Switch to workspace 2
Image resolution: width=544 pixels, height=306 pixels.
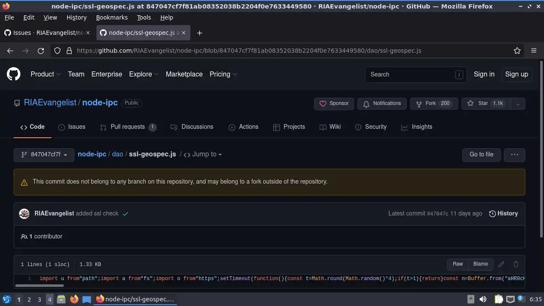29,299
